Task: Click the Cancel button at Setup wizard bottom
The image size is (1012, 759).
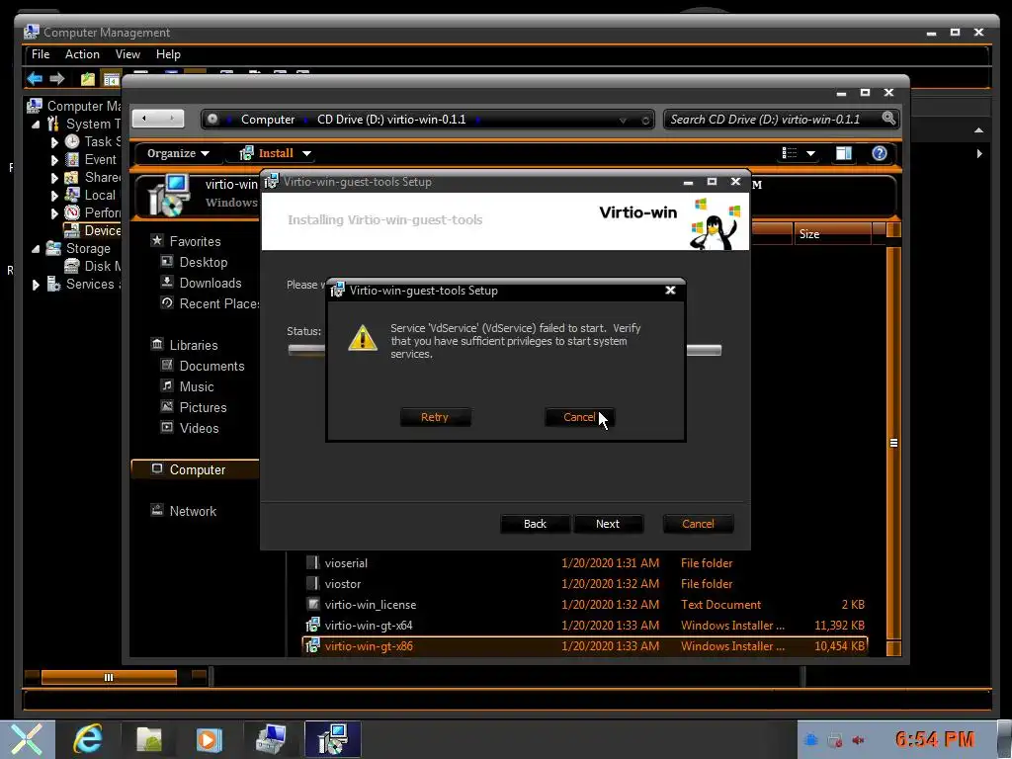Action: (x=698, y=524)
